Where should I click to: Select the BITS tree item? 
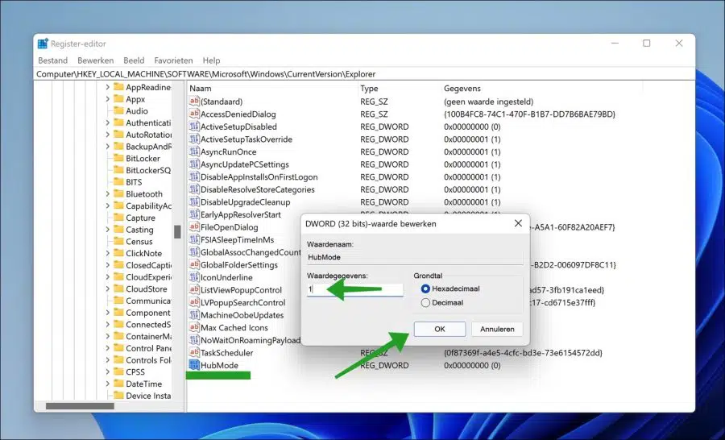click(134, 182)
